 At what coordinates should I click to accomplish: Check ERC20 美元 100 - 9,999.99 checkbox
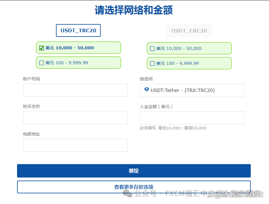point(152,64)
